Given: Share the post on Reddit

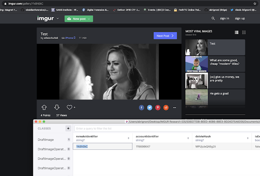Looking at the screenshot, I should pos(166,108).
